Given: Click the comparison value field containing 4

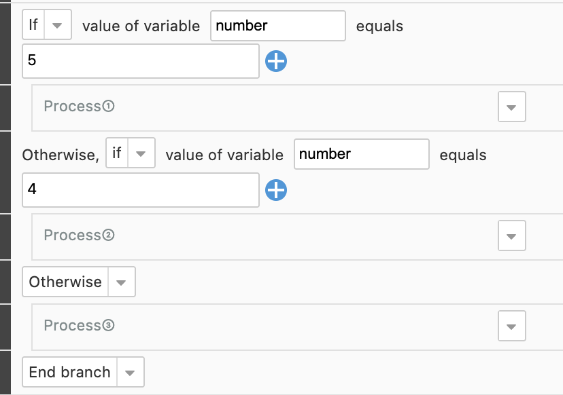Looking at the screenshot, I should click(141, 190).
